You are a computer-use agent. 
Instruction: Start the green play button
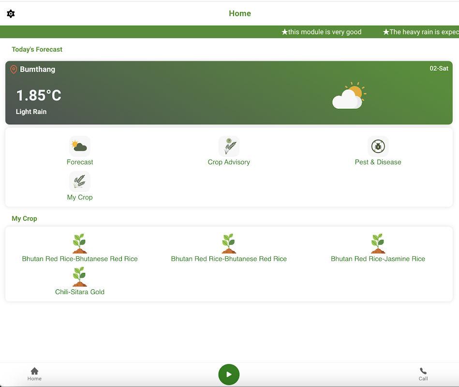point(229,374)
